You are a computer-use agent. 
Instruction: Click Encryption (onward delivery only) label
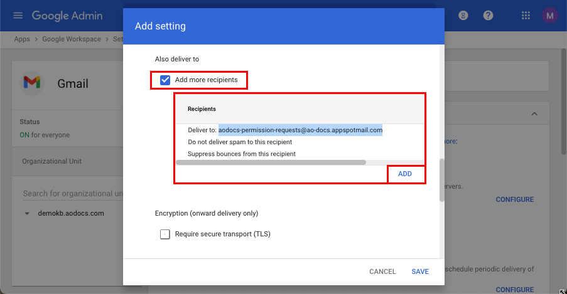point(207,214)
